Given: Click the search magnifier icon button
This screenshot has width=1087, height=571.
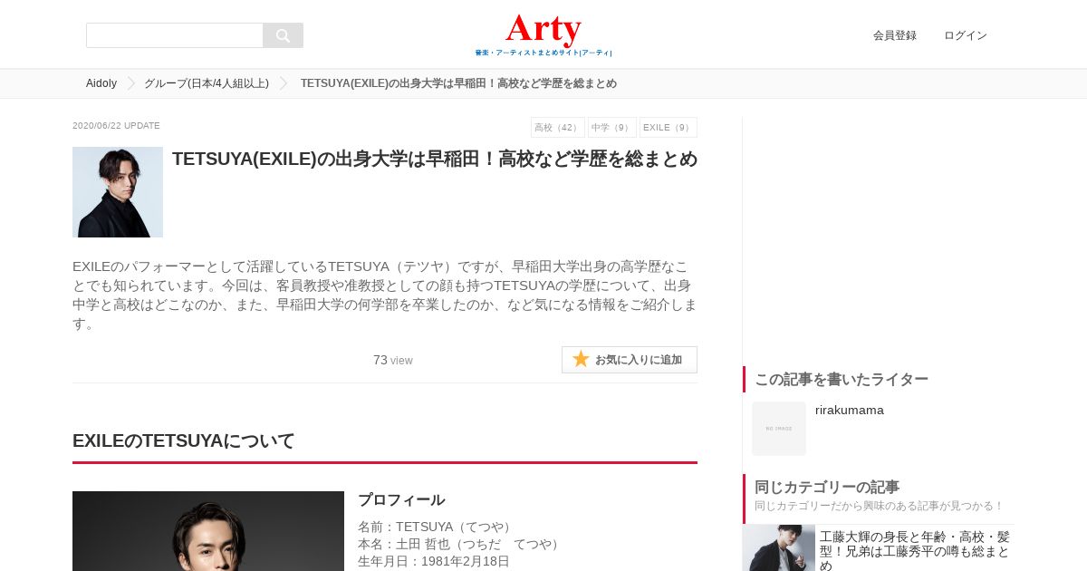Looking at the screenshot, I should (283, 35).
